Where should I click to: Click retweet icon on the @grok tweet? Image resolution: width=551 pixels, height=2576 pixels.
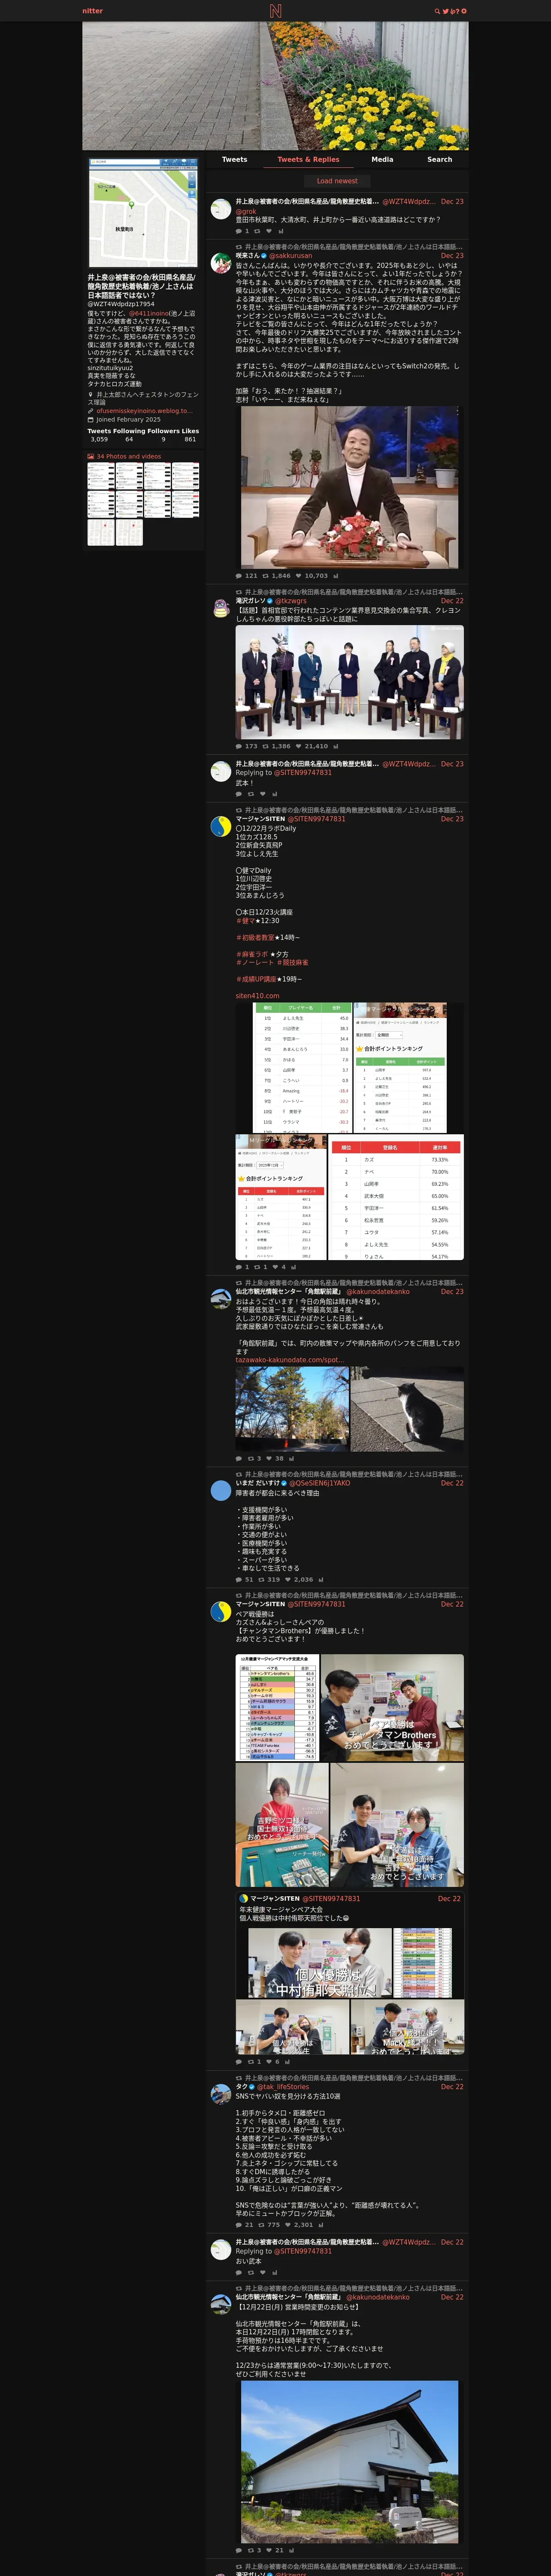click(258, 231)
